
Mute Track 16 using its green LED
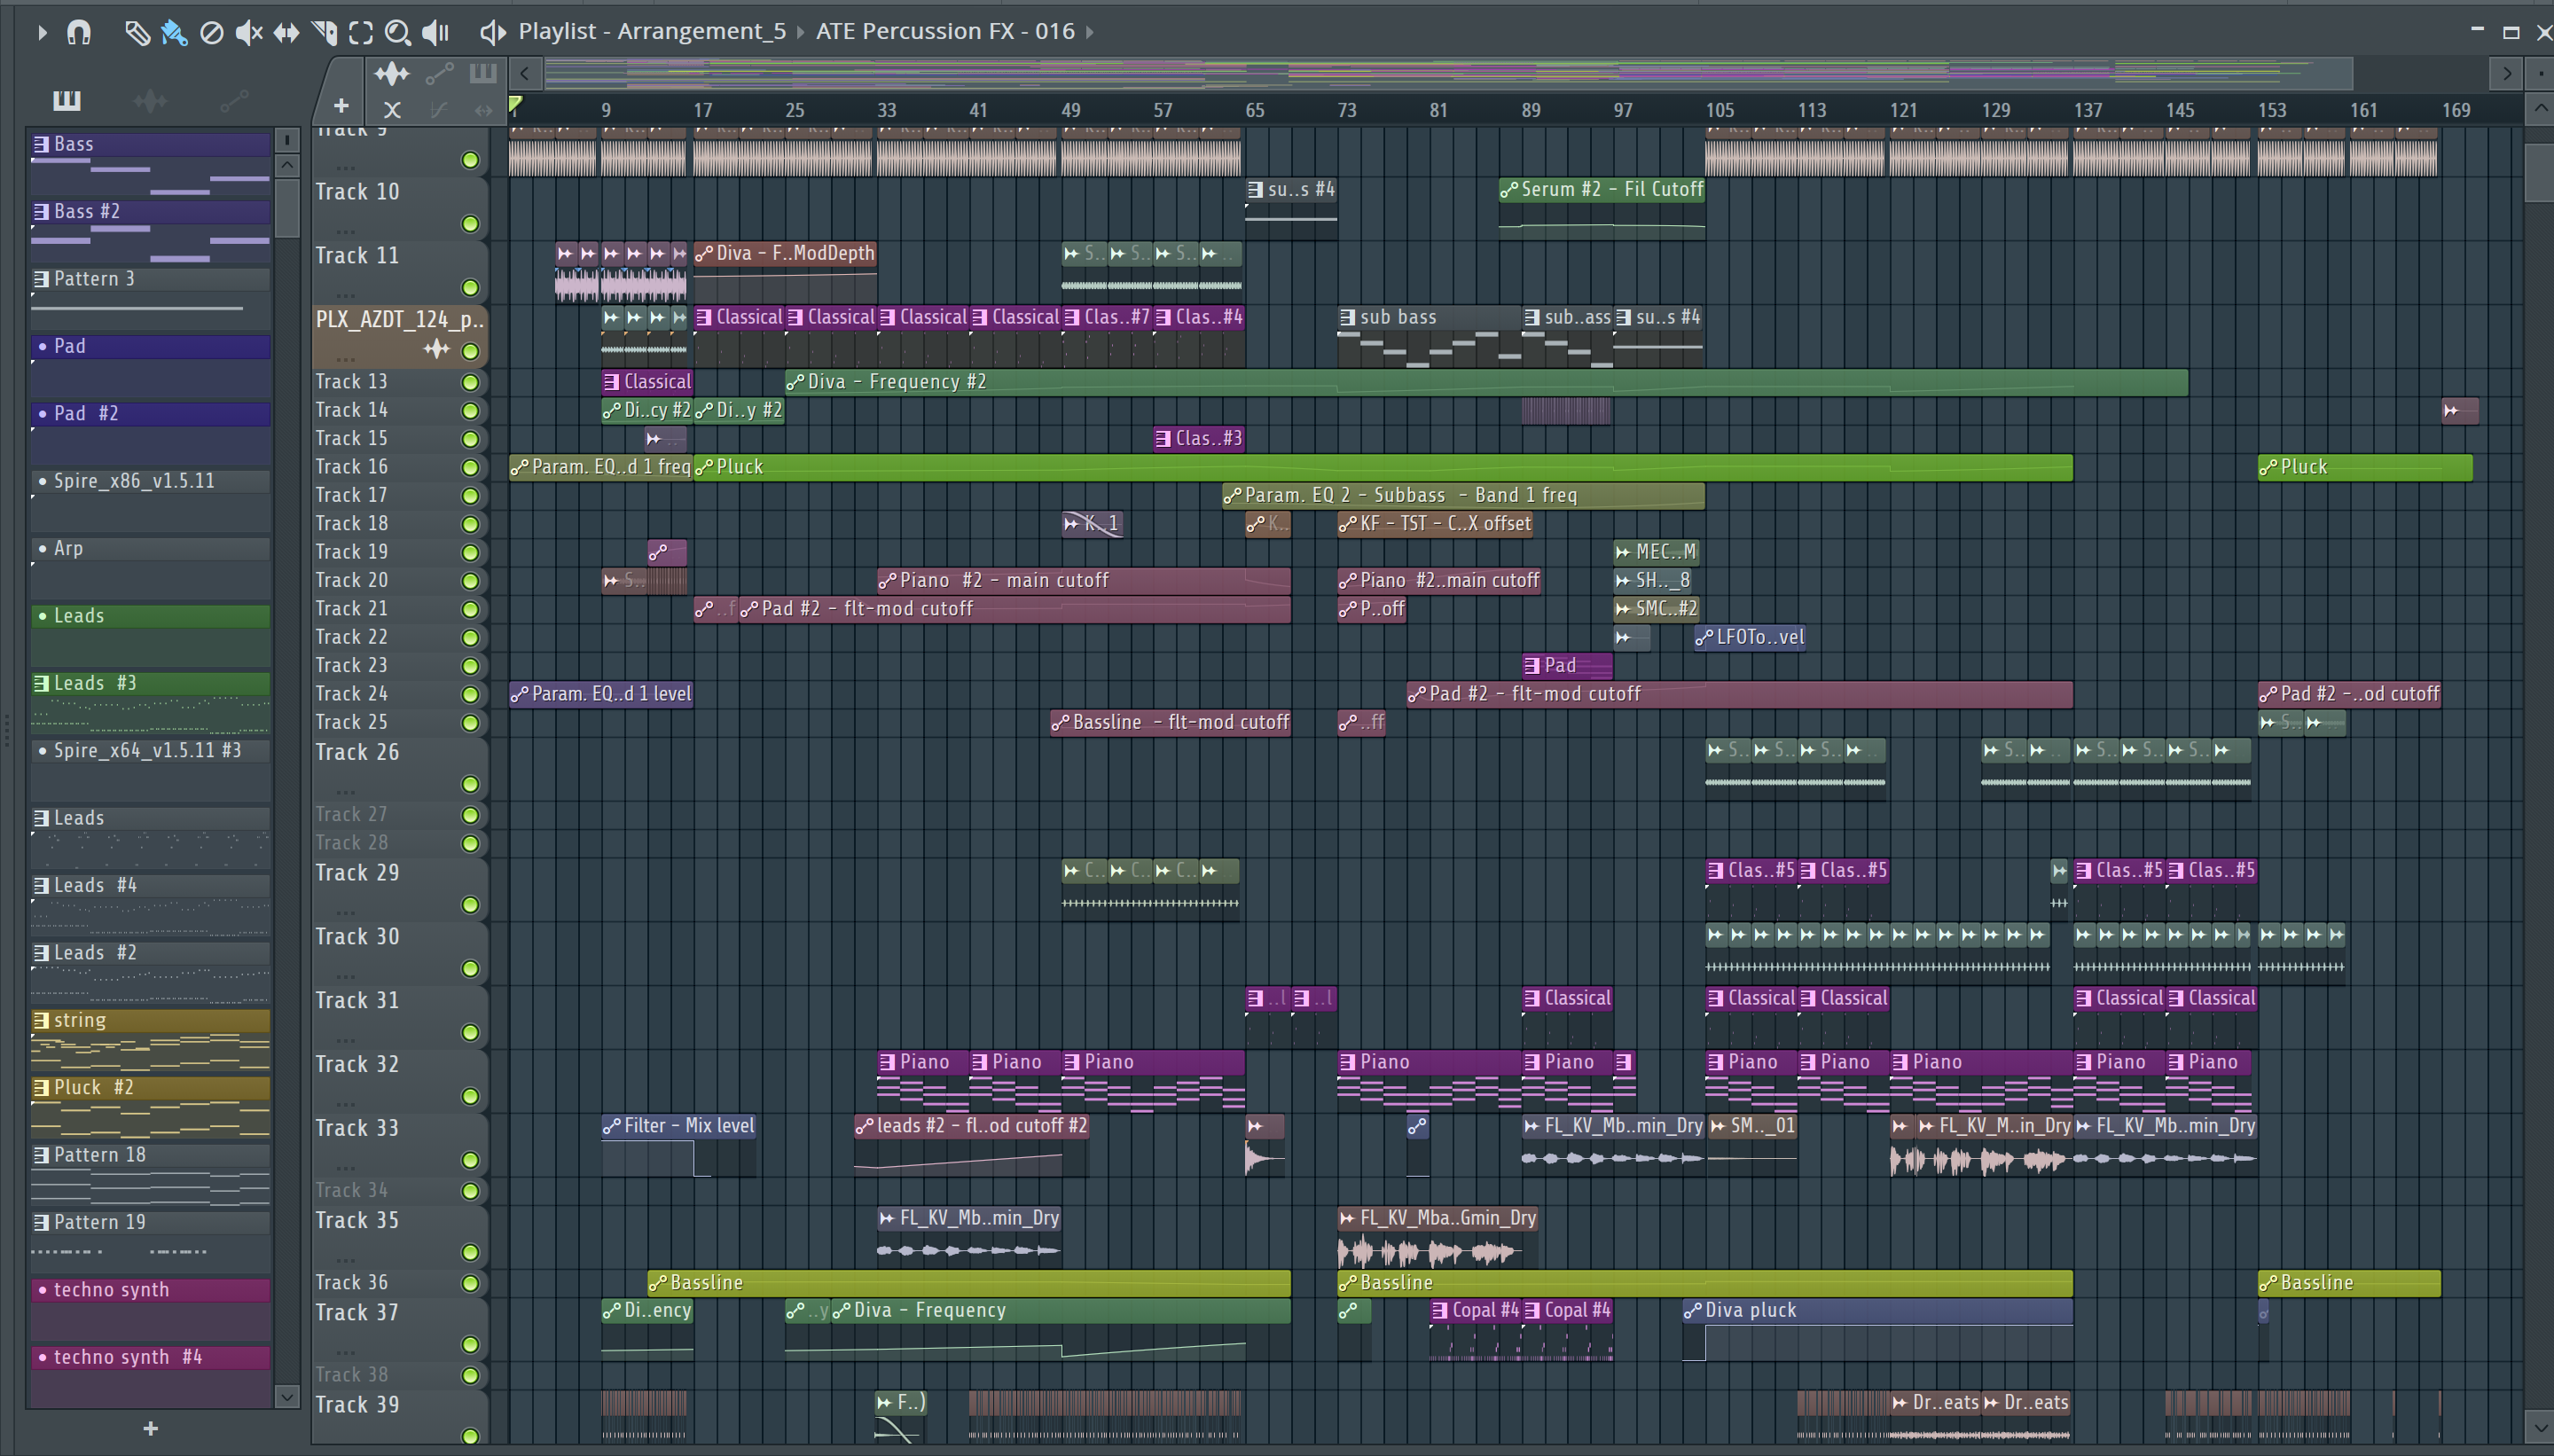pyautogui.click(x=470, y=467)
